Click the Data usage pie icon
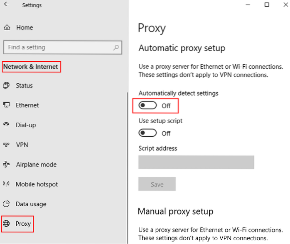 click(7, 204)
